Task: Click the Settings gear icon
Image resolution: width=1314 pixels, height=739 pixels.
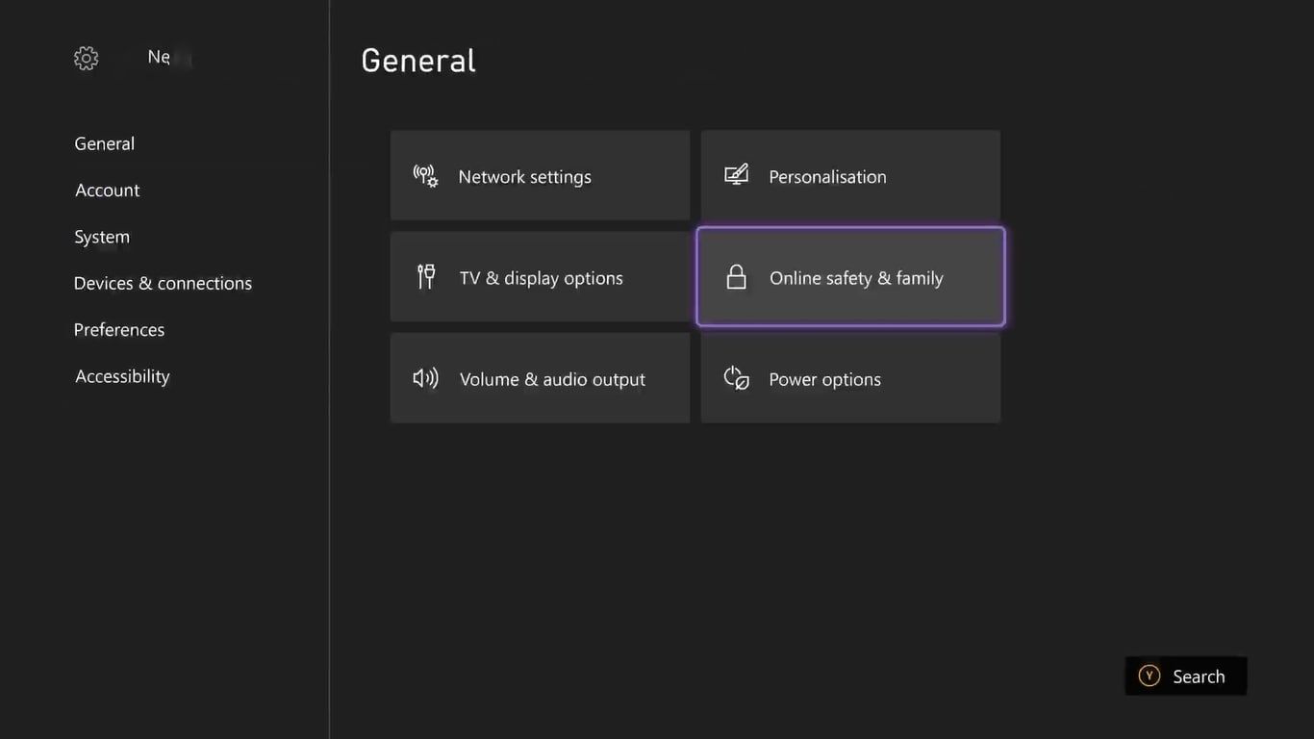Action: [x=87, y=59]
